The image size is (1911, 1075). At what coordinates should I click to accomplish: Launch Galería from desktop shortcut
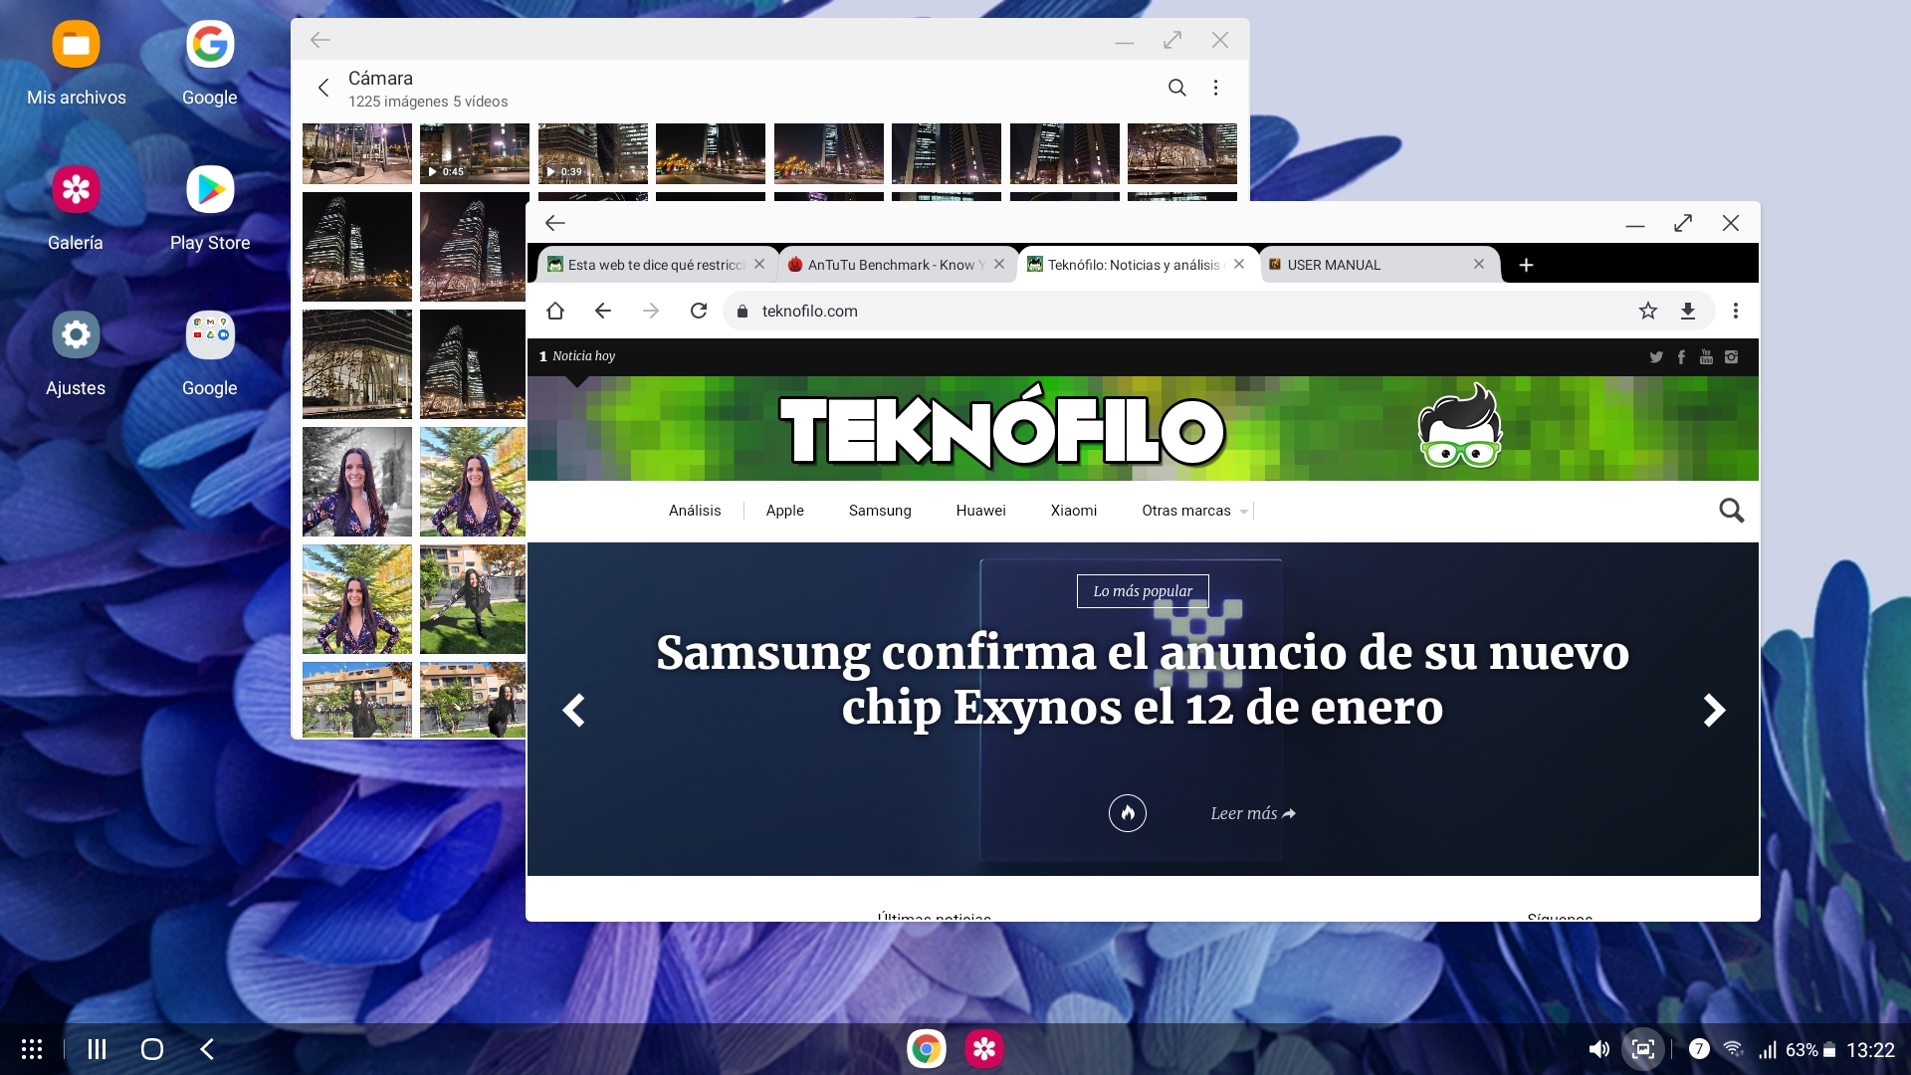click(x=76, y=207)
